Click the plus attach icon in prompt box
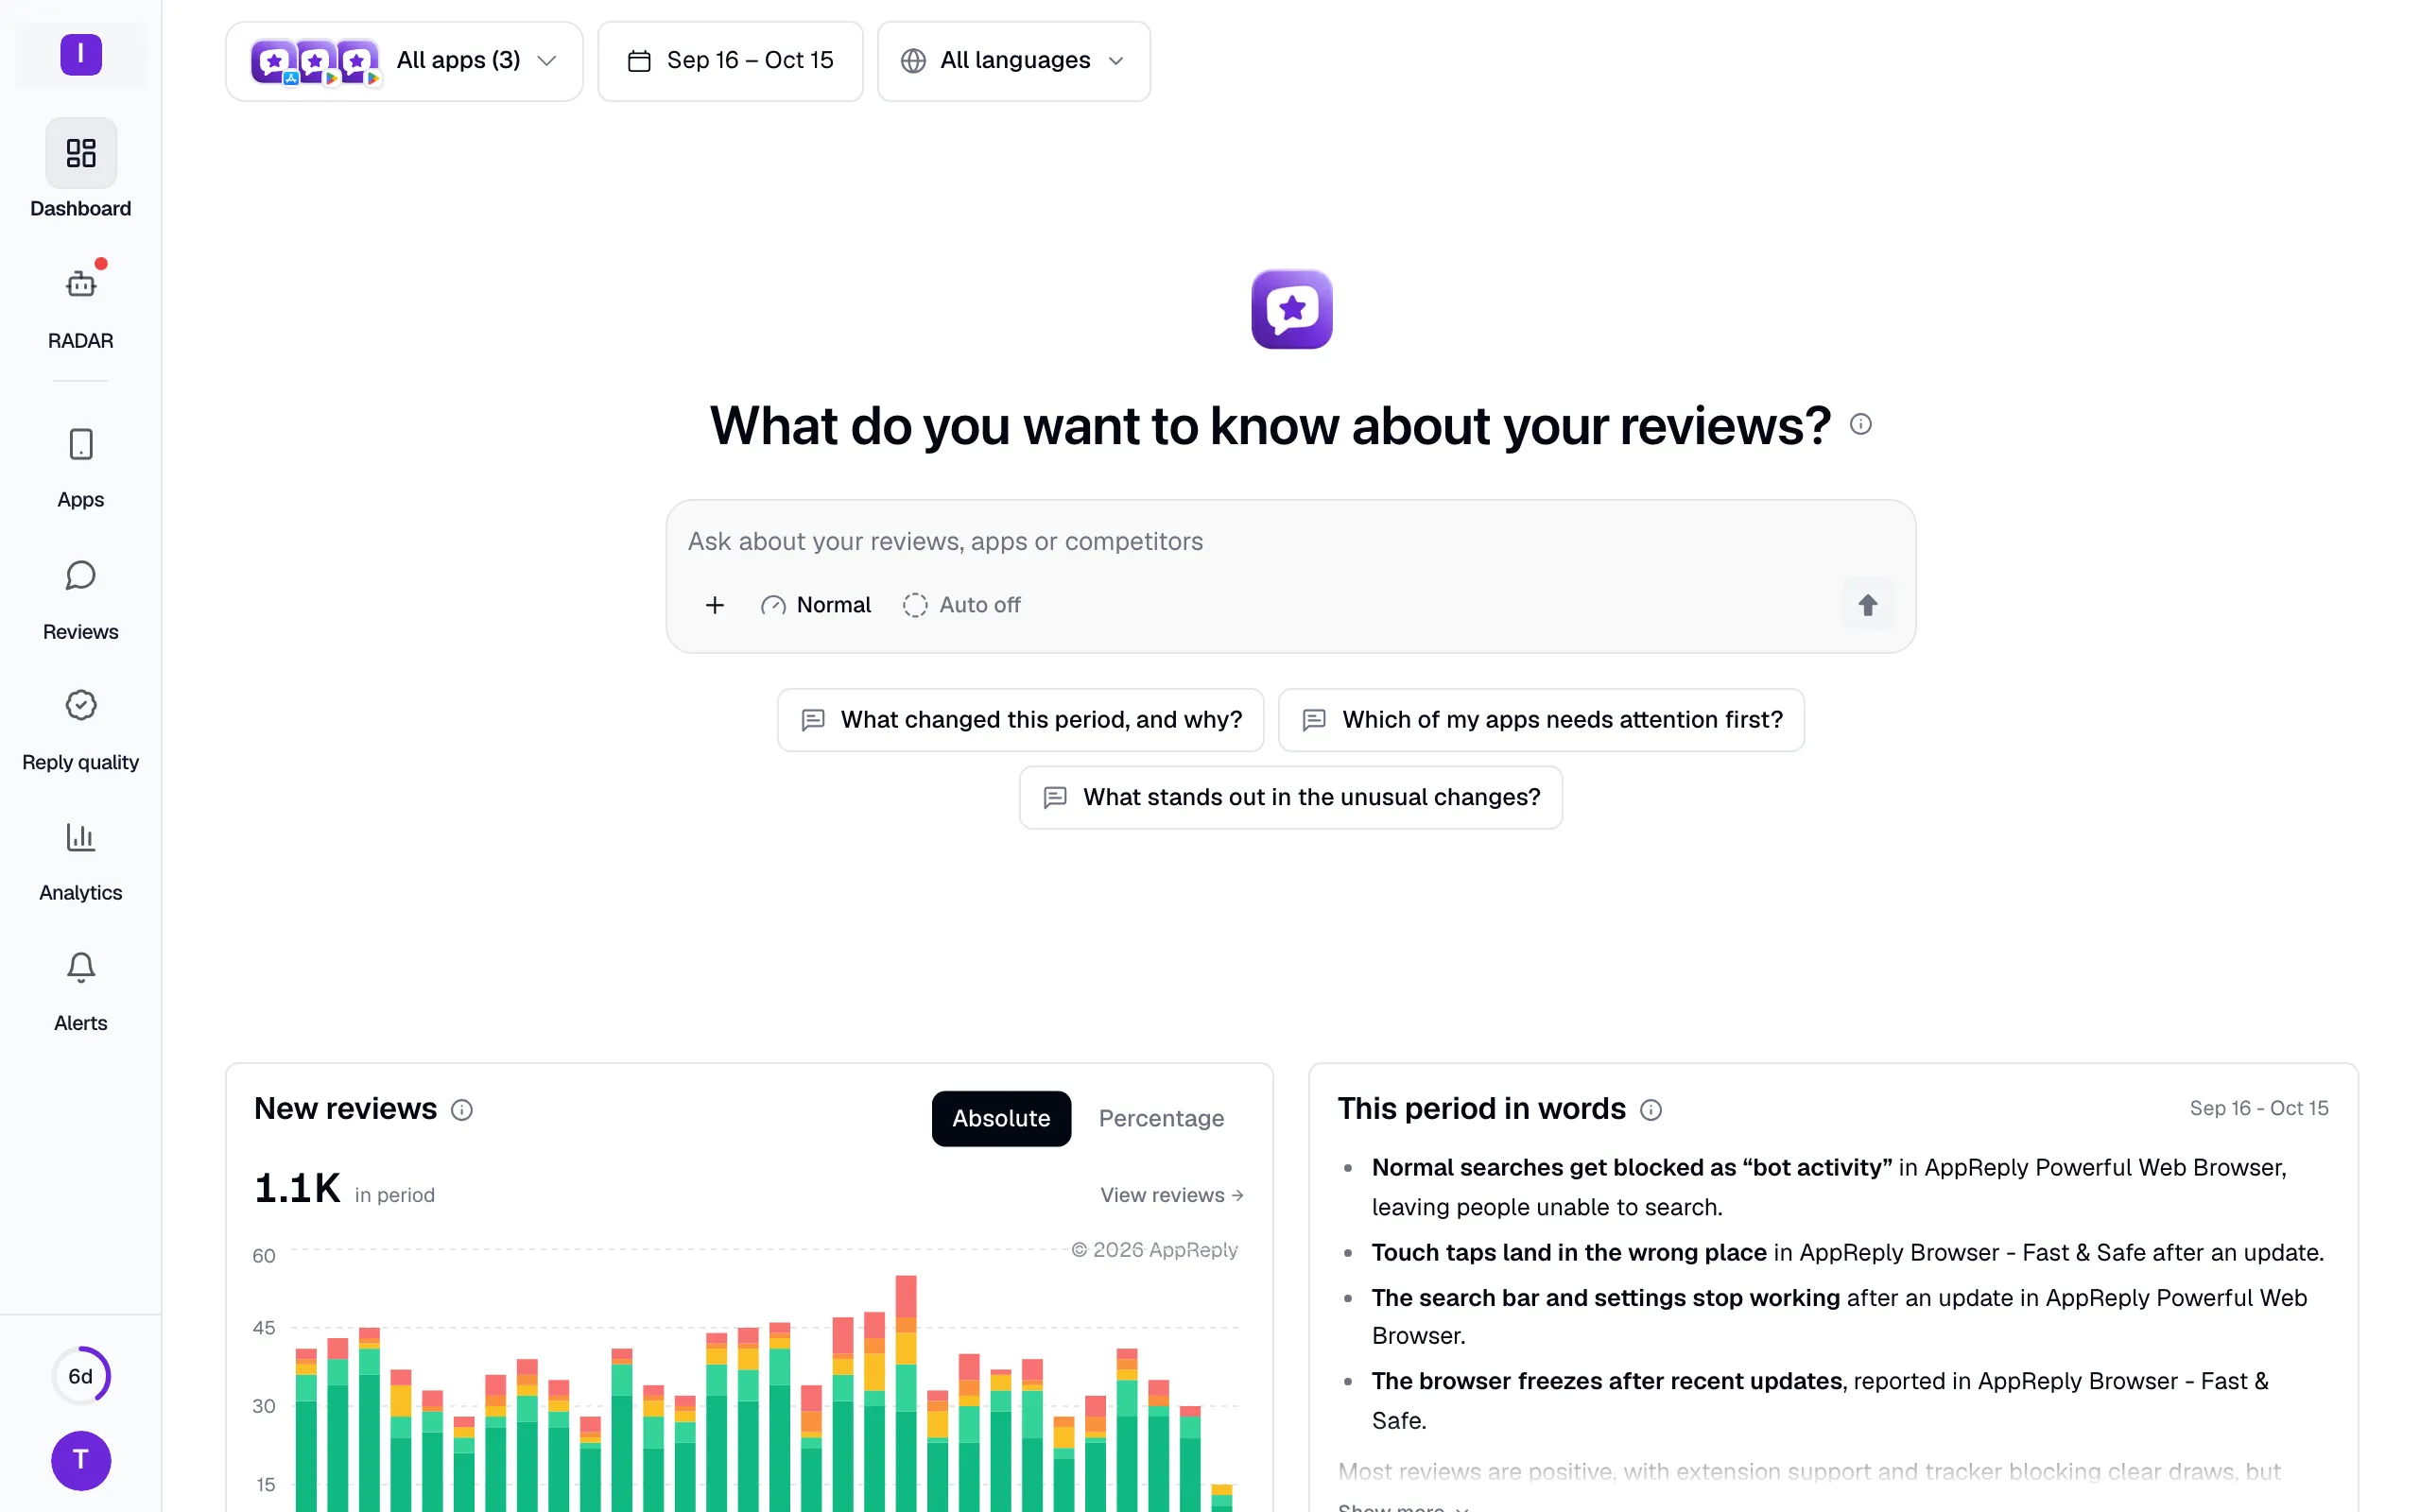2420x1512 pixels. pos(715,605)
